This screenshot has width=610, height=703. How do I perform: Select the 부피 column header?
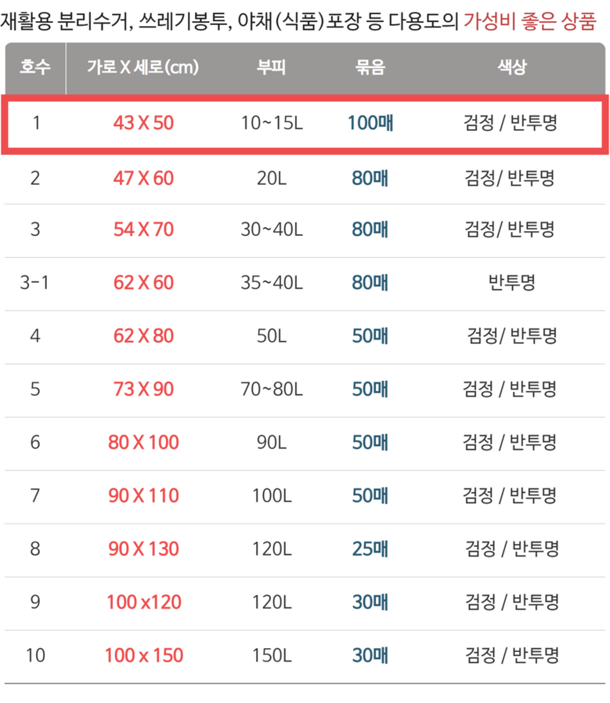tap(271, 67)
